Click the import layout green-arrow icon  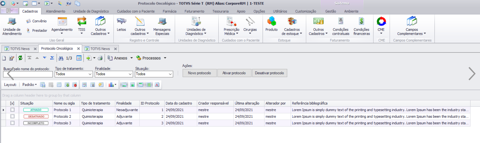[x=67, y=85]
